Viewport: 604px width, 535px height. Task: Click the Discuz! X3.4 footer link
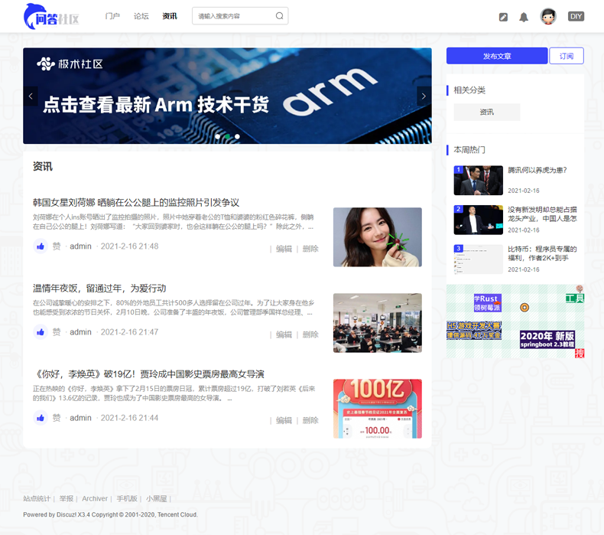coord(73,514)
